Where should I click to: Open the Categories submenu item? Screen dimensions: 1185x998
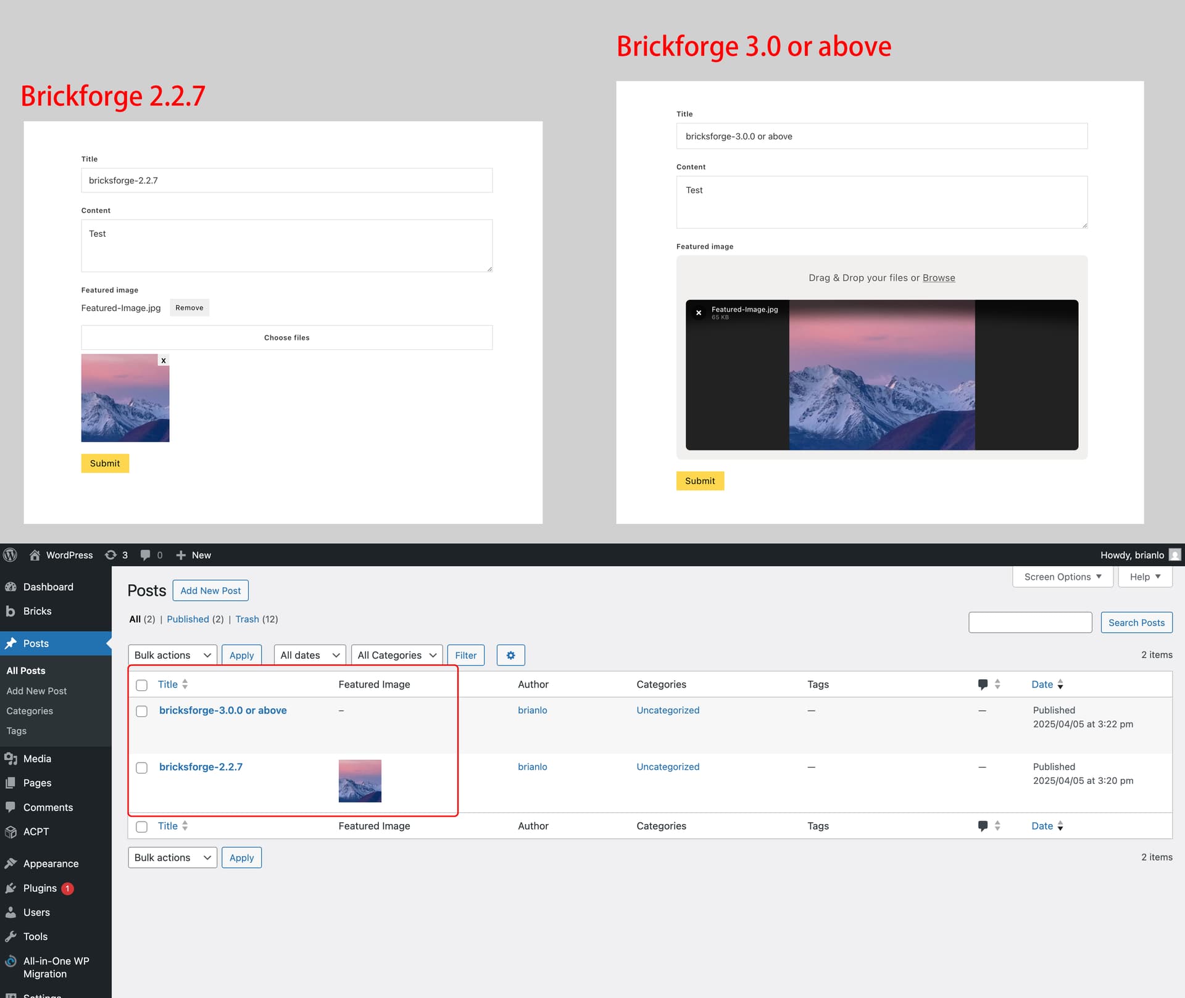click(x=30, y=711)
